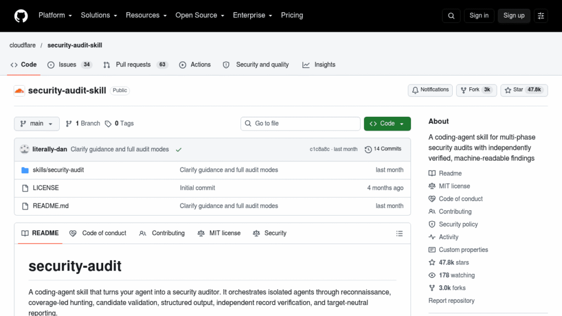Click the heart icon beside Code of conduct in About
The height and width of the screenshot is (316, 562).
tap(432, 199)
